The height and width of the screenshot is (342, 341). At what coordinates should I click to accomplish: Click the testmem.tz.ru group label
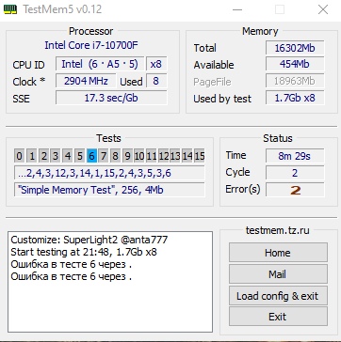(277, 230)
